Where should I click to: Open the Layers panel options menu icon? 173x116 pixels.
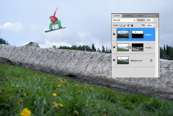click(156, 16)
